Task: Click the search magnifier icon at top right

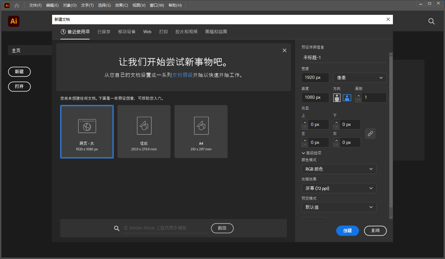Action: click(431, 21)
